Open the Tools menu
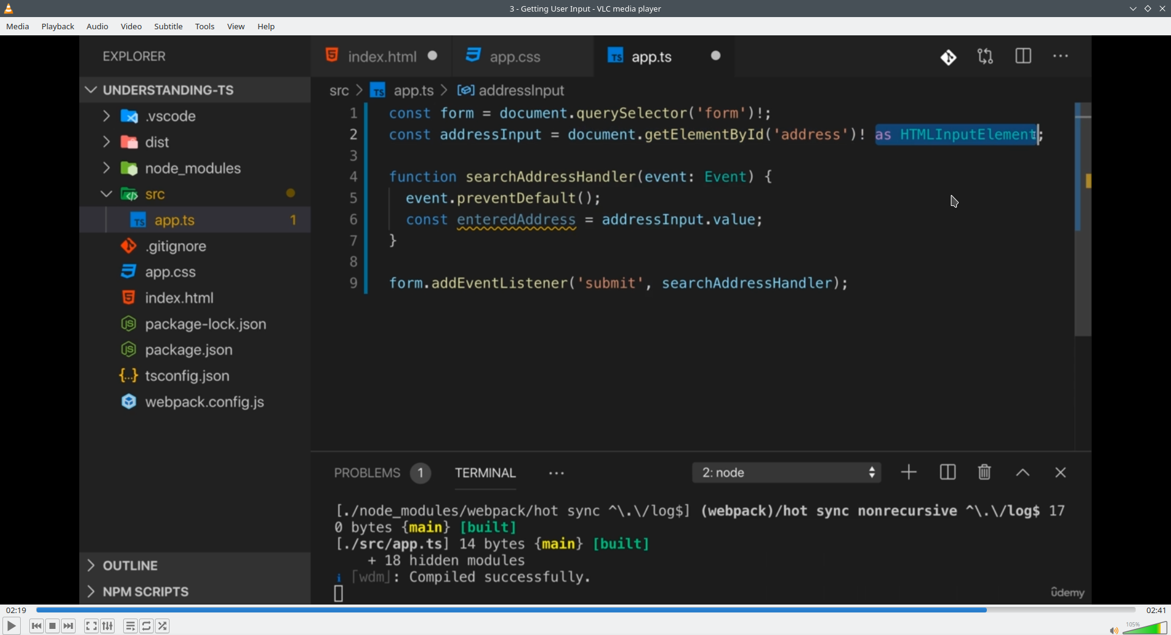The width and height of the screenshot is (1171, 635). pyautogui.click(x=205, y=26)
